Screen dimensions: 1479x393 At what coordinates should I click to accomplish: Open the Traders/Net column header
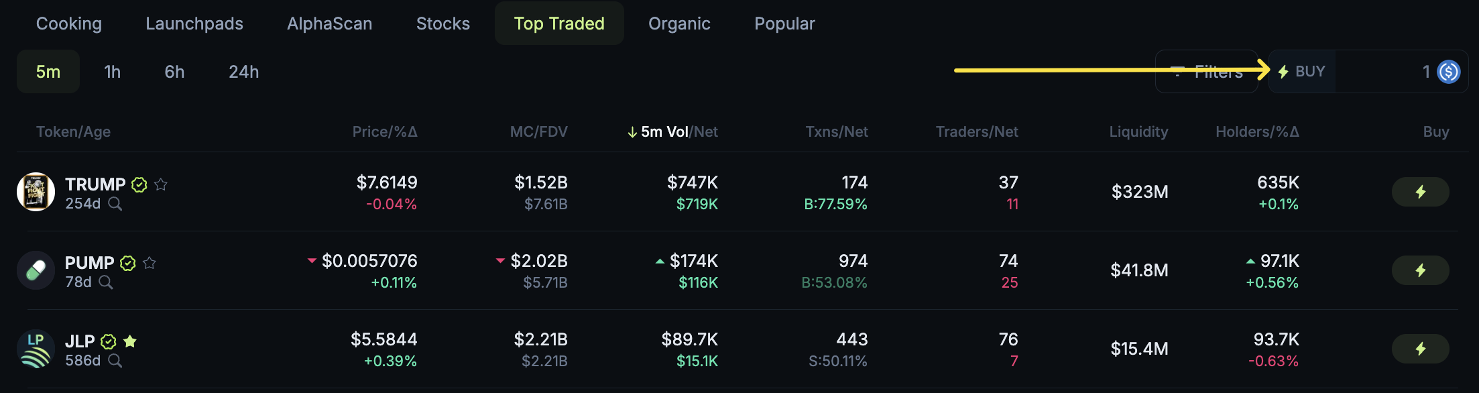[x=977, y=131]
